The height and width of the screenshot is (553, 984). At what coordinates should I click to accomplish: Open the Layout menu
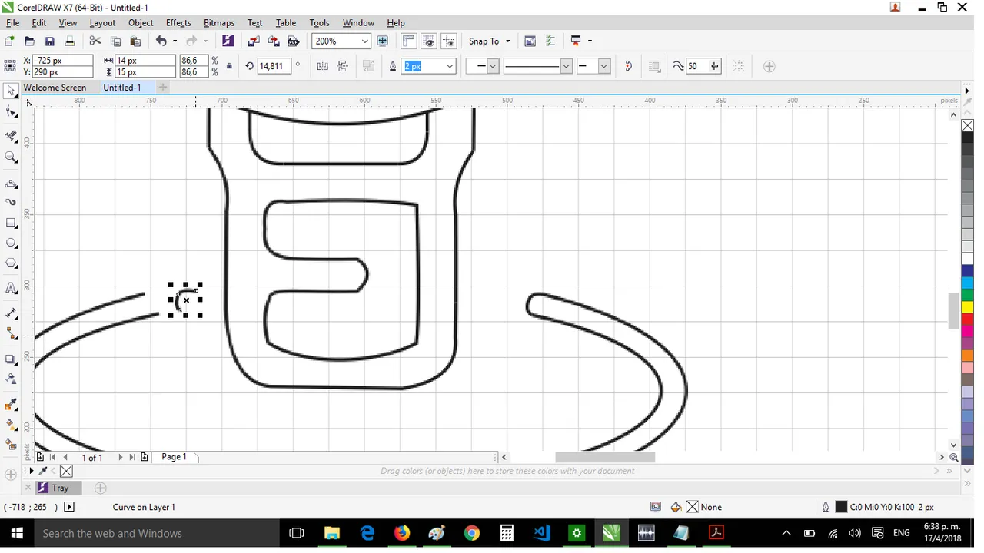tap(102, 23)
